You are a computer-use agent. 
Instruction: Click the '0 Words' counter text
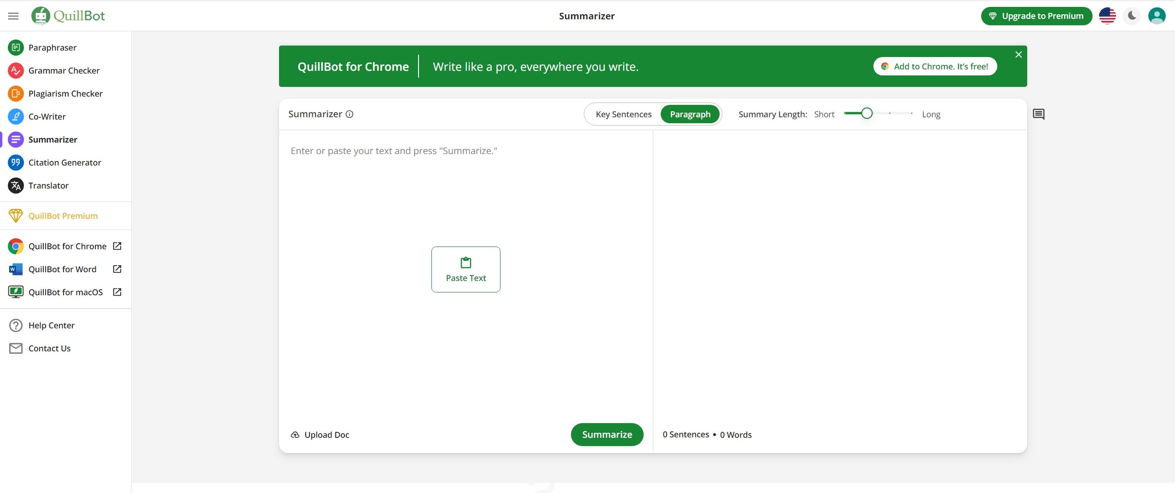(736, 435)
